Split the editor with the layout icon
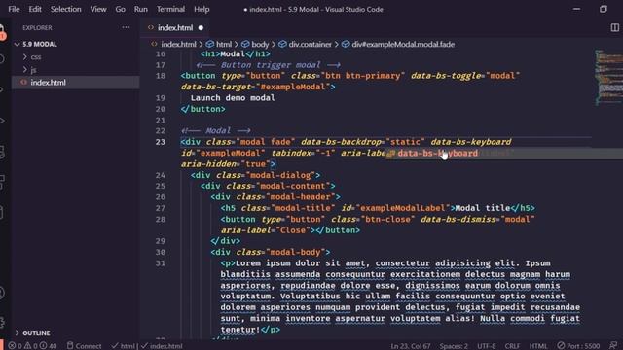The width and height of the screenshot is (623, 350). pos(614,27)
